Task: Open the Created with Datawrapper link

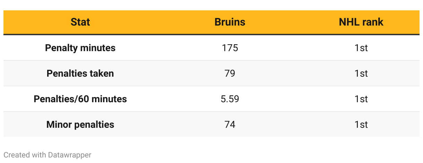Action: pos(48,155)
